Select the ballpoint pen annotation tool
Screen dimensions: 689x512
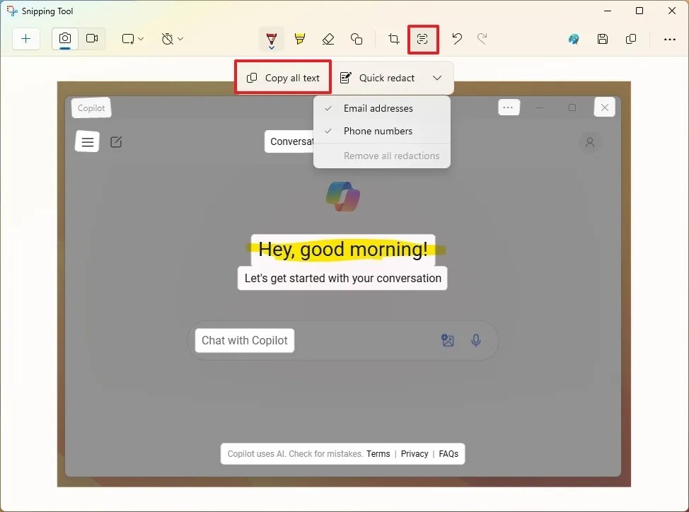point(272,39)
